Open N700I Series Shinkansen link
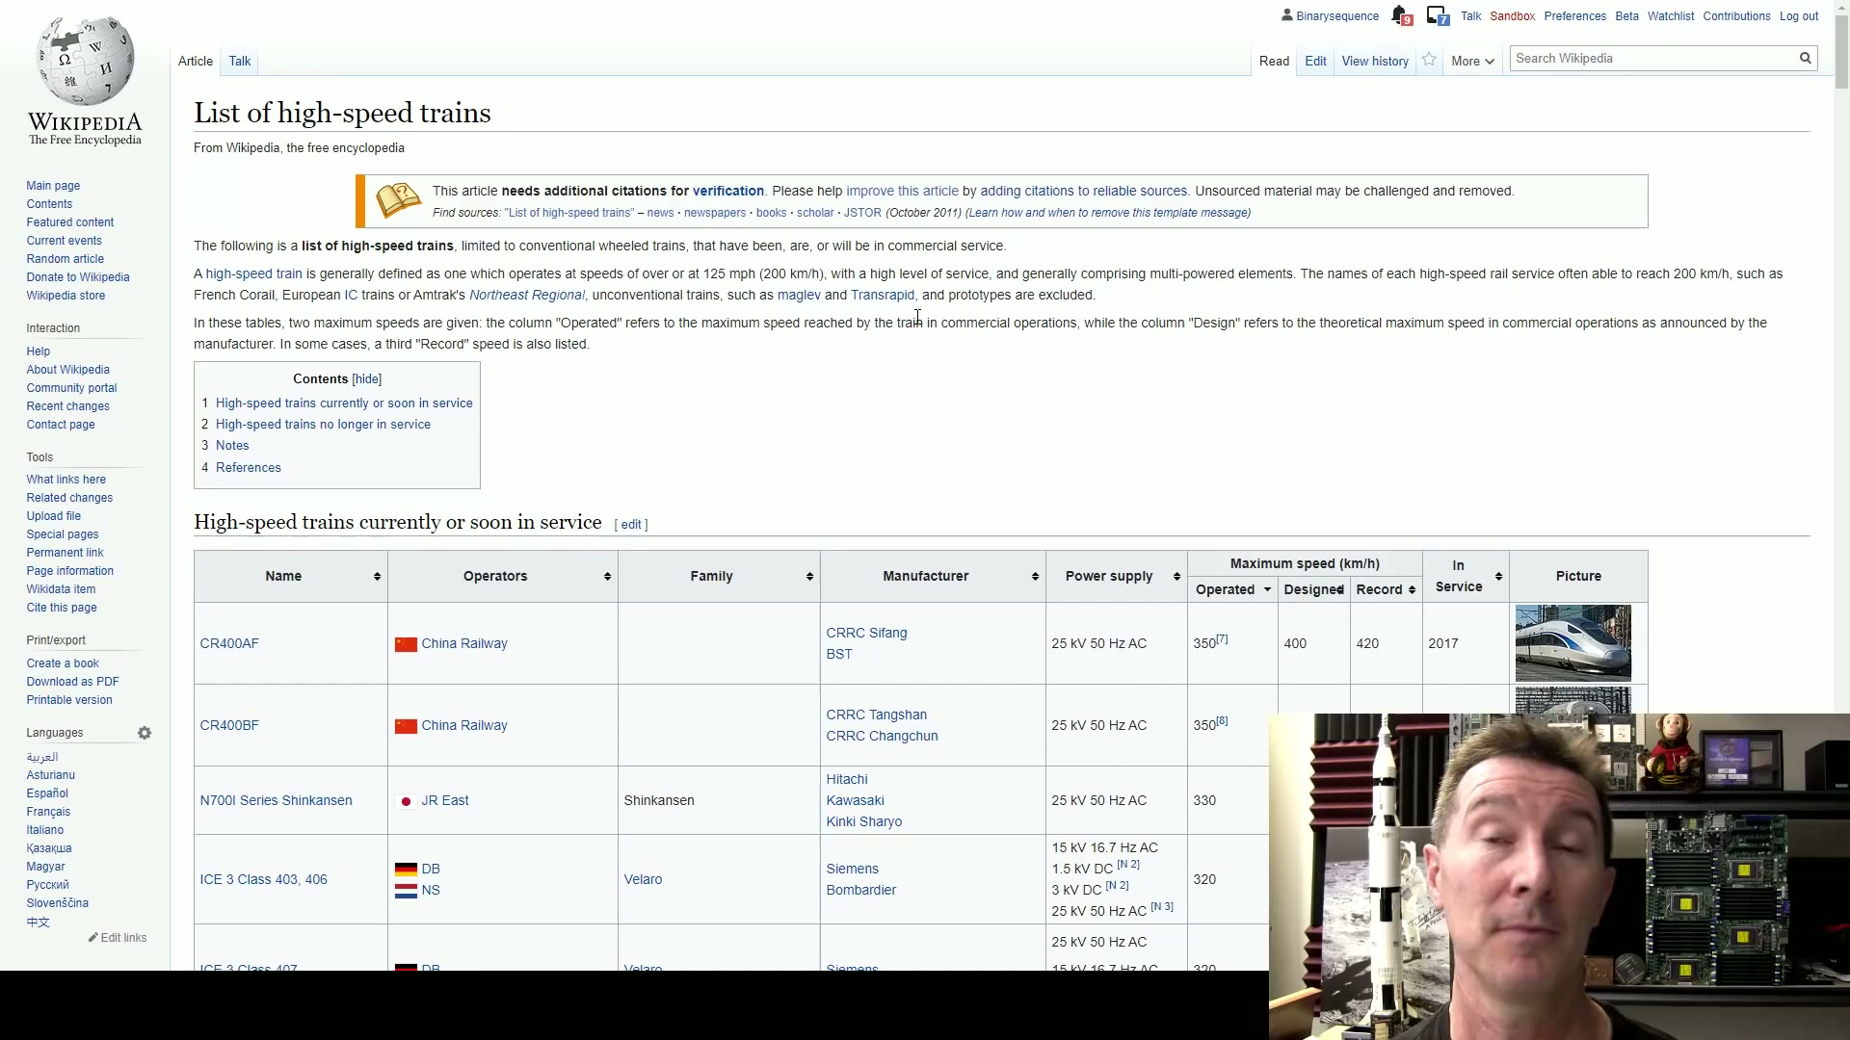Image resolution: width=1850 pixels, height=1040 pixels. (x=276, y=800)
